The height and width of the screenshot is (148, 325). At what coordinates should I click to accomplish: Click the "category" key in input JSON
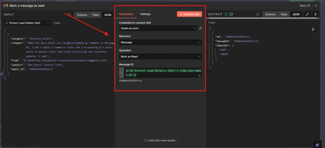click(x=18, y=38)
